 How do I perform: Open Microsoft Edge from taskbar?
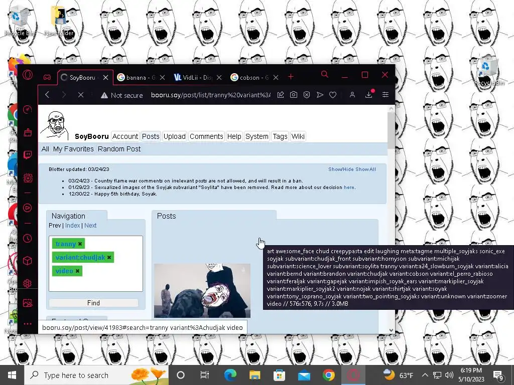tap(230, 375)
